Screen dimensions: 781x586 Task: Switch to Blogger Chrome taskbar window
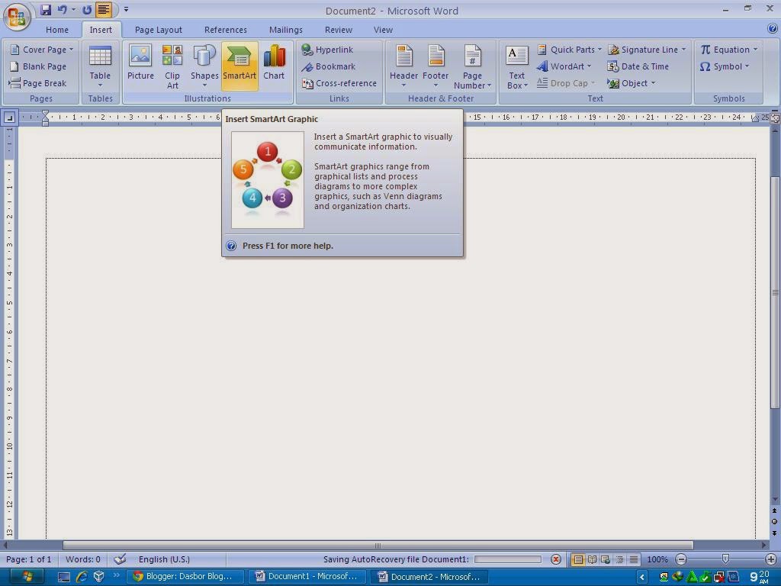[185, 577]
